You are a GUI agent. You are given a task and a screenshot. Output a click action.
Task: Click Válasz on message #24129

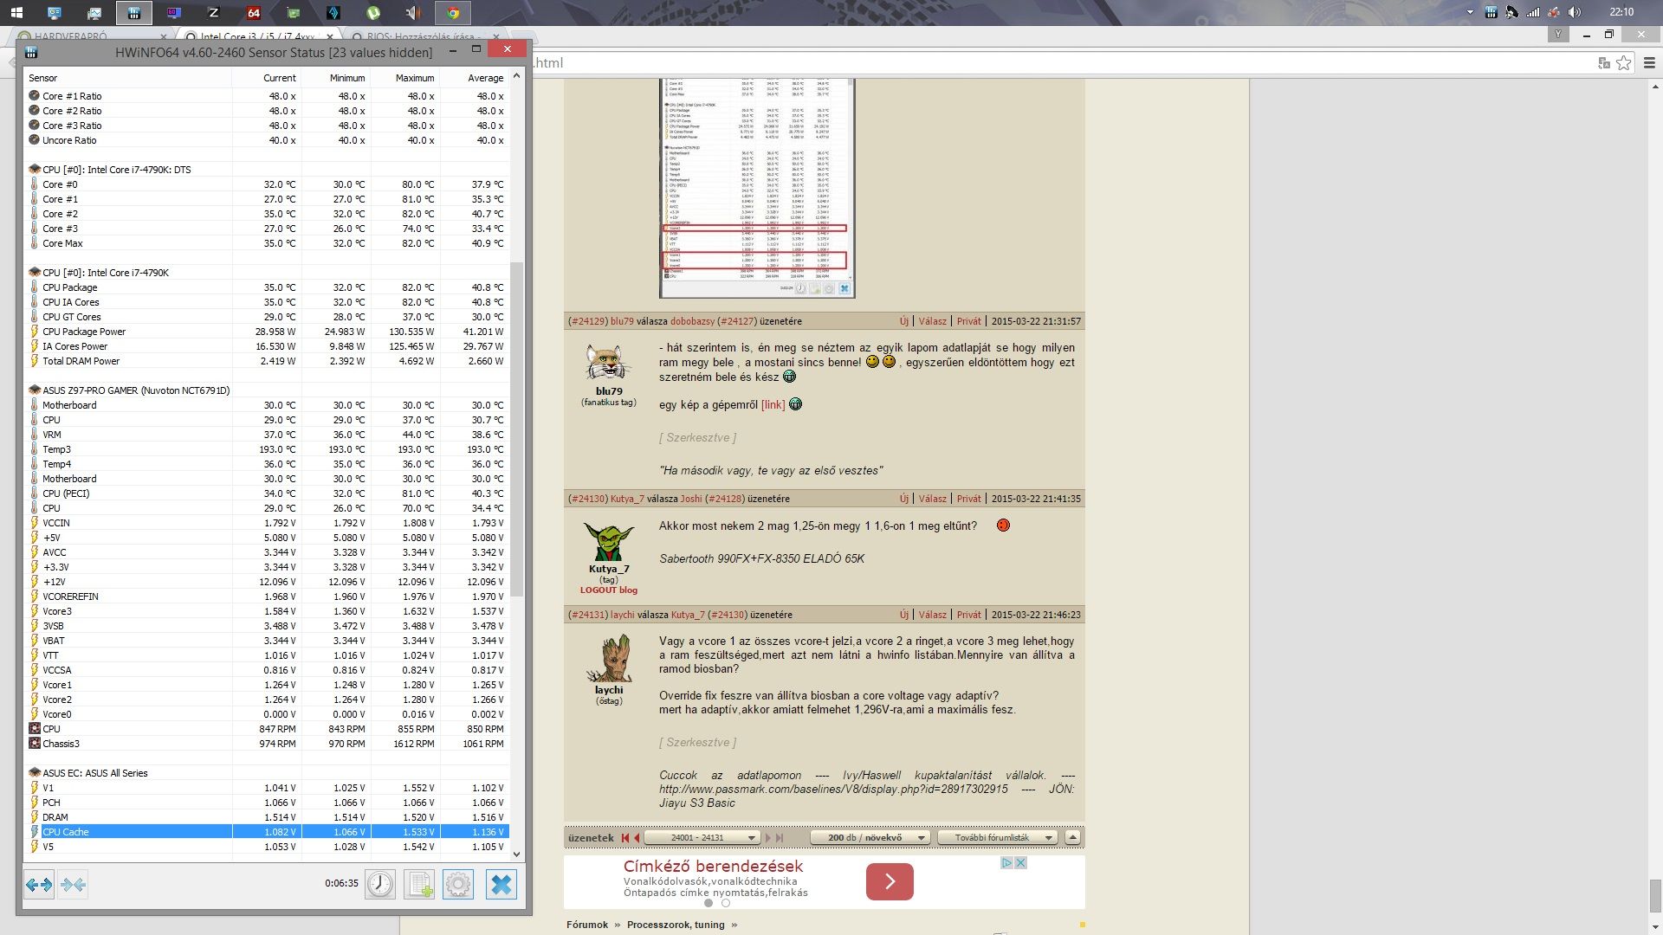[x=932, y=321]
